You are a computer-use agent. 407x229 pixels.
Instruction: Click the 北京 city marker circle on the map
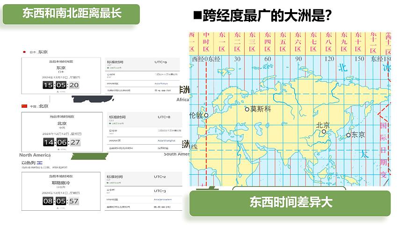(324, 132)
